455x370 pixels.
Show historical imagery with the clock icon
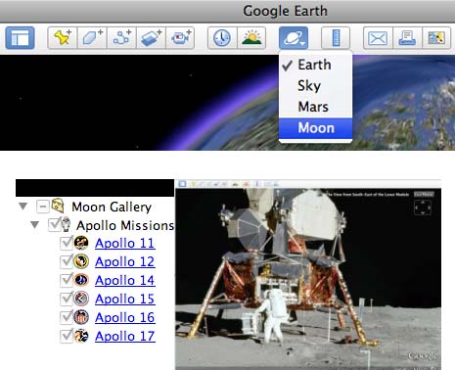pyautogui.click(x=222, y=38)
